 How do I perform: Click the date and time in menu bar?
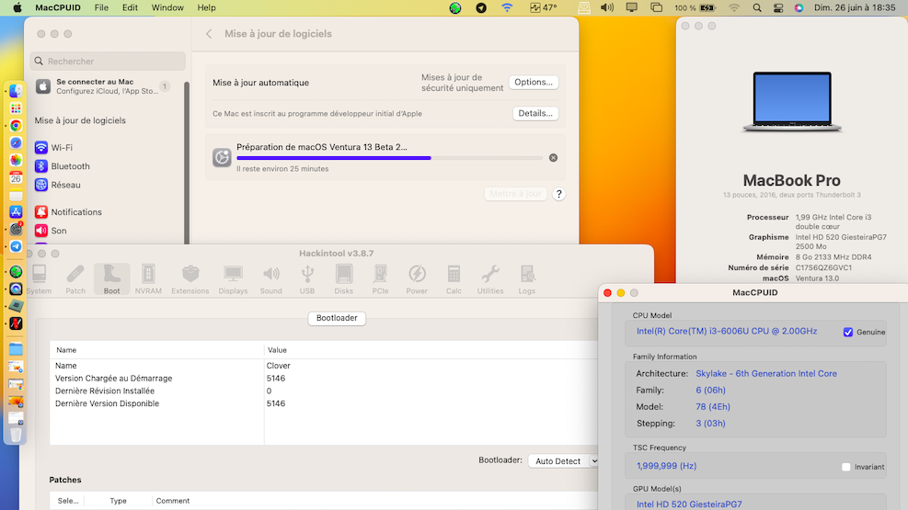(x=854, y=7)
